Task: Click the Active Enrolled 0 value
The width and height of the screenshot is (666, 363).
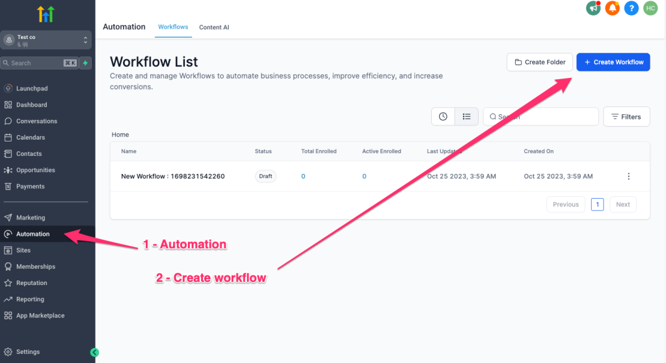Action: point(364,177)
